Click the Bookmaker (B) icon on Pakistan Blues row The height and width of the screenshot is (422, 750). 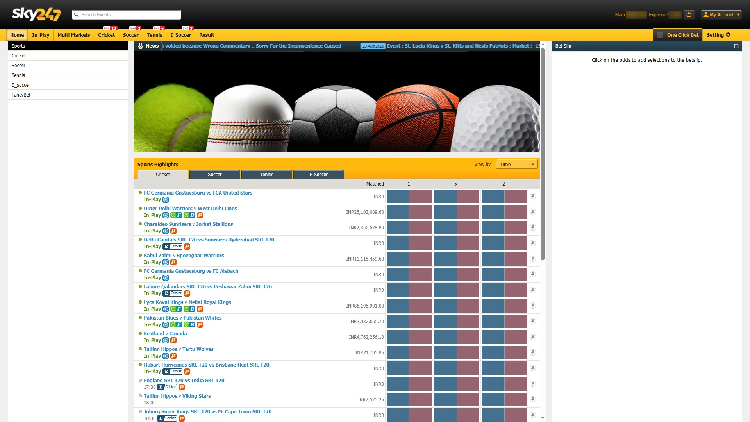[189, 325]
